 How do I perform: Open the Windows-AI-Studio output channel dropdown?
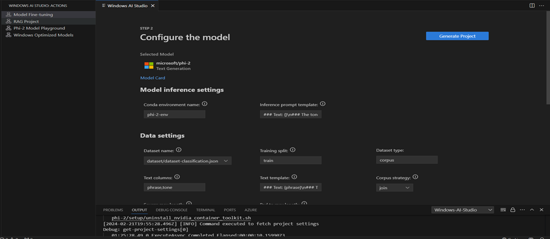463,210
